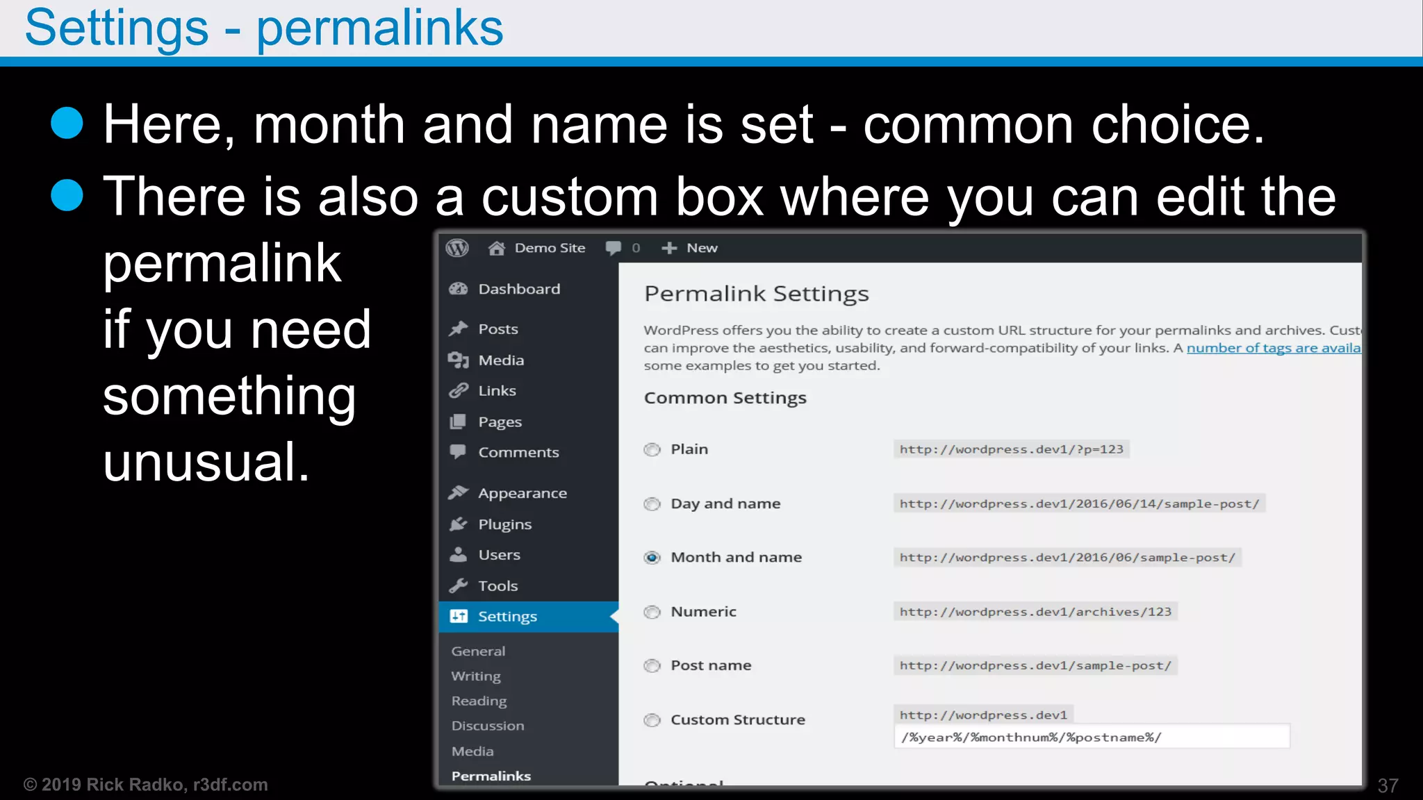Click the comment count 0 in admin bar
The height and width of the screenshot is (800, 1423).
tap(636, 248)
